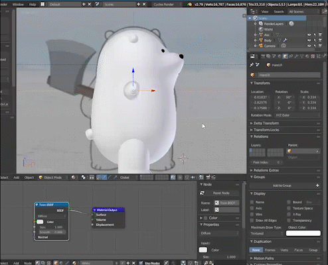The width and height of the screenshot is (328, 265).
Task: Open the viewport Object menu
Action: (29, 178)
